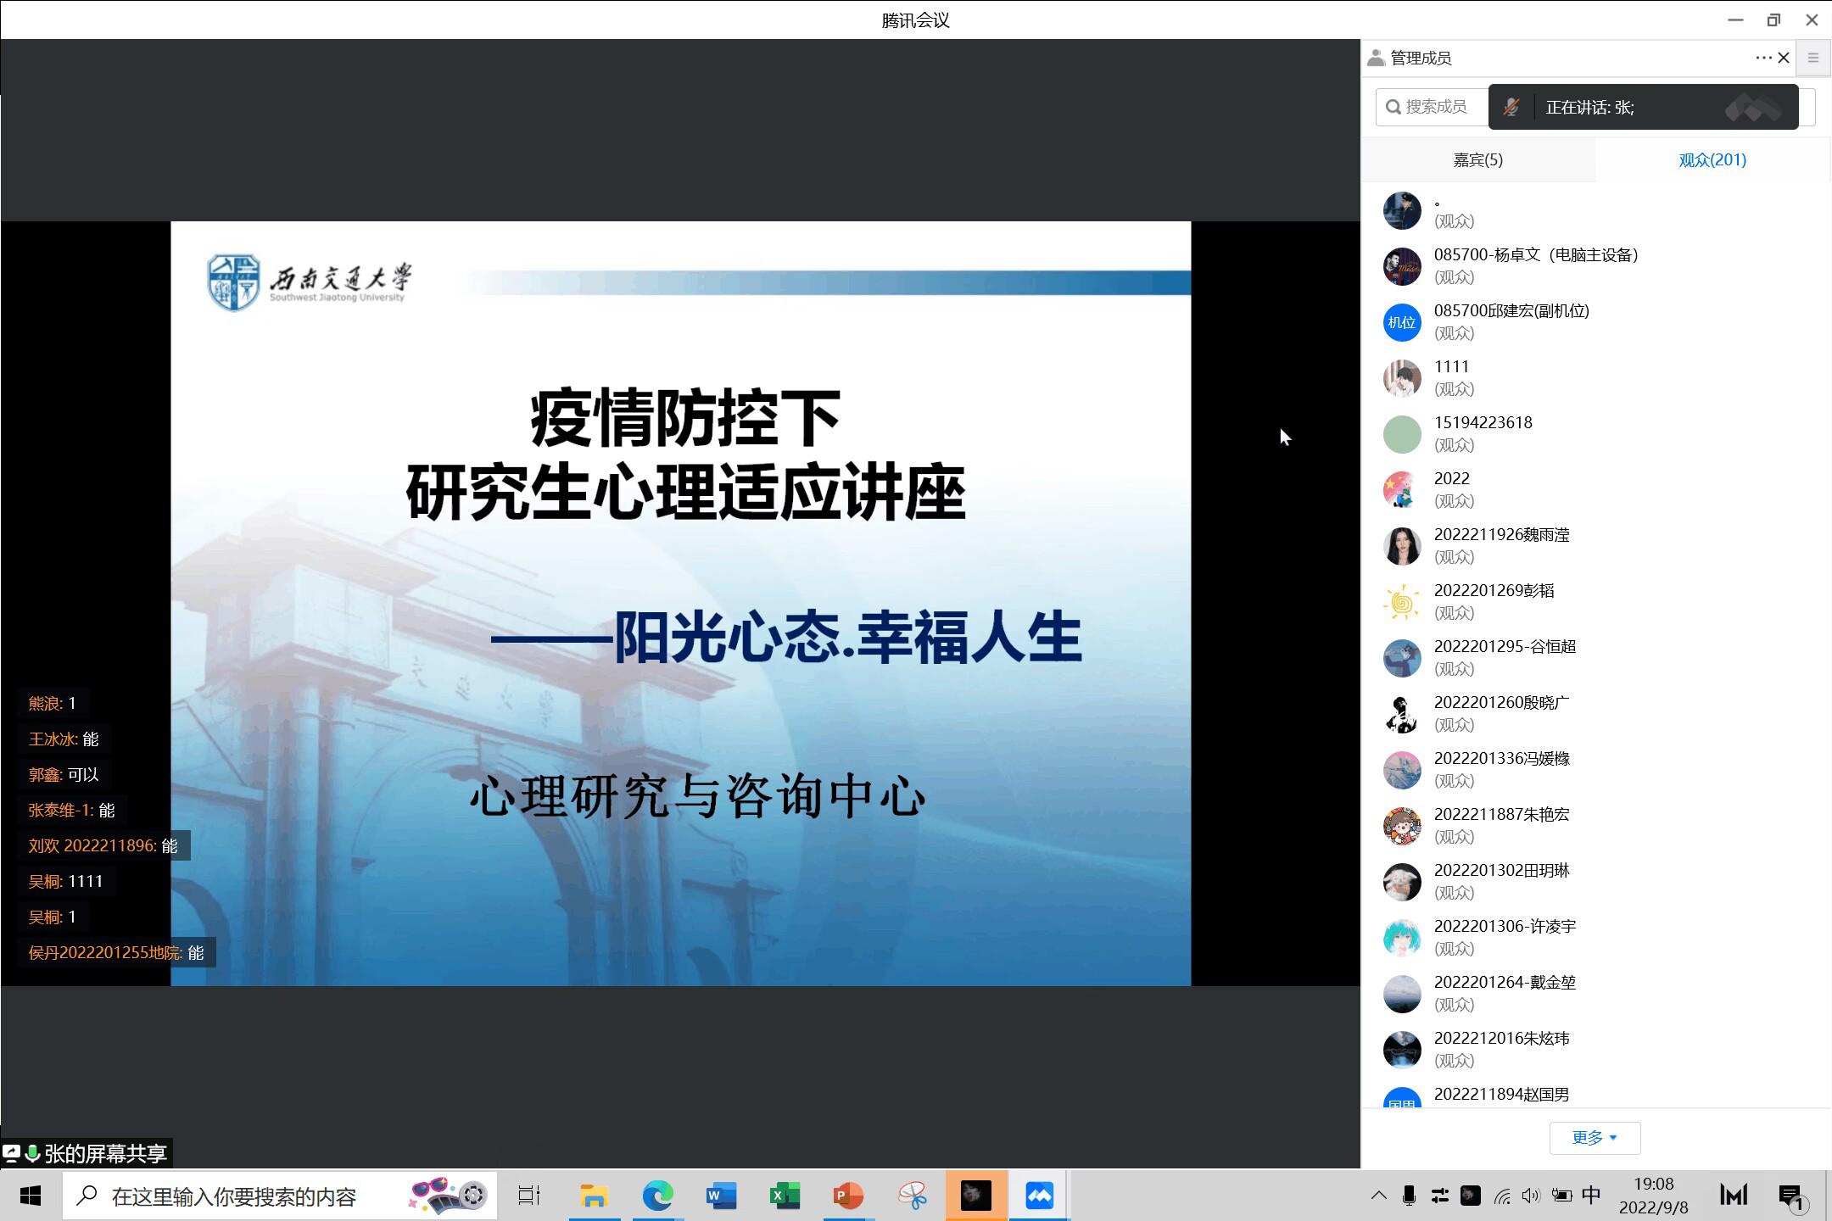Launch Microsoft Edge from taskbar
Screen dimensions: 1832x1221
click(x=657, y=1196)
